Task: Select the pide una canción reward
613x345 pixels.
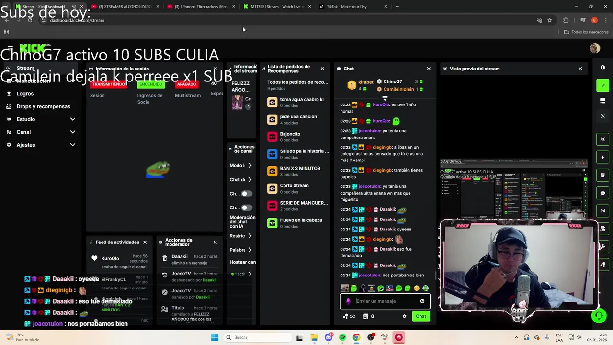Action: 298,119
